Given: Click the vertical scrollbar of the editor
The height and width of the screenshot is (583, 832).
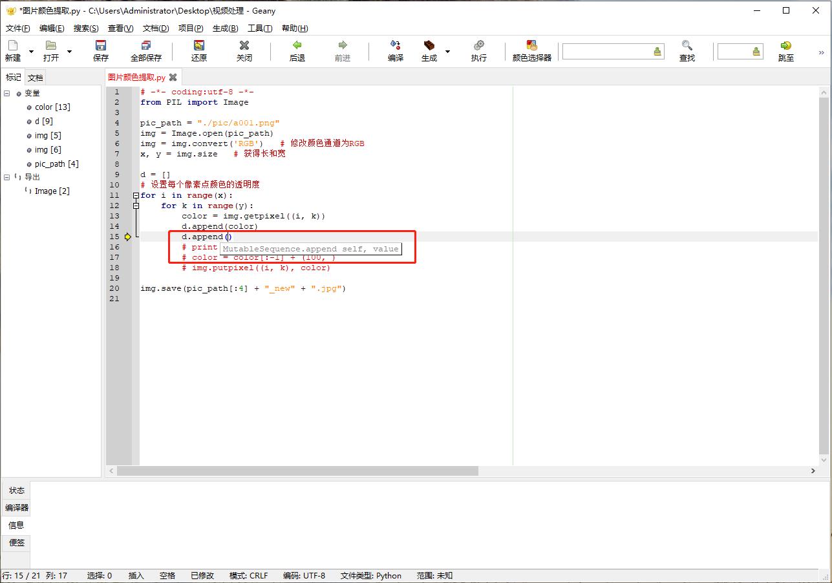Looking at the screenshot, I should pyautogui.click(x=824, y=276).
